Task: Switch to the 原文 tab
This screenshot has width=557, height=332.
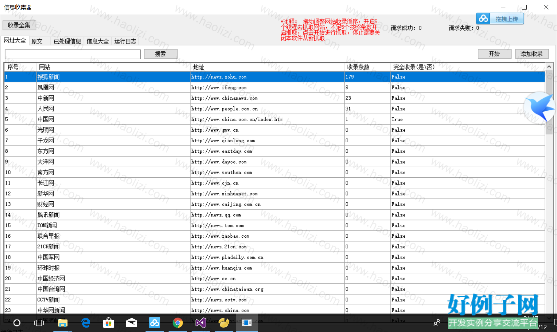Action: tap(37, 41)
